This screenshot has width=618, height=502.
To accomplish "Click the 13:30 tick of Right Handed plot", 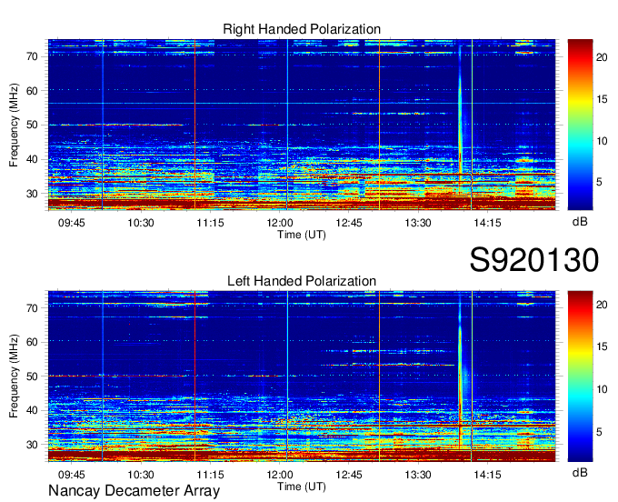I will [x=418, y=223].
